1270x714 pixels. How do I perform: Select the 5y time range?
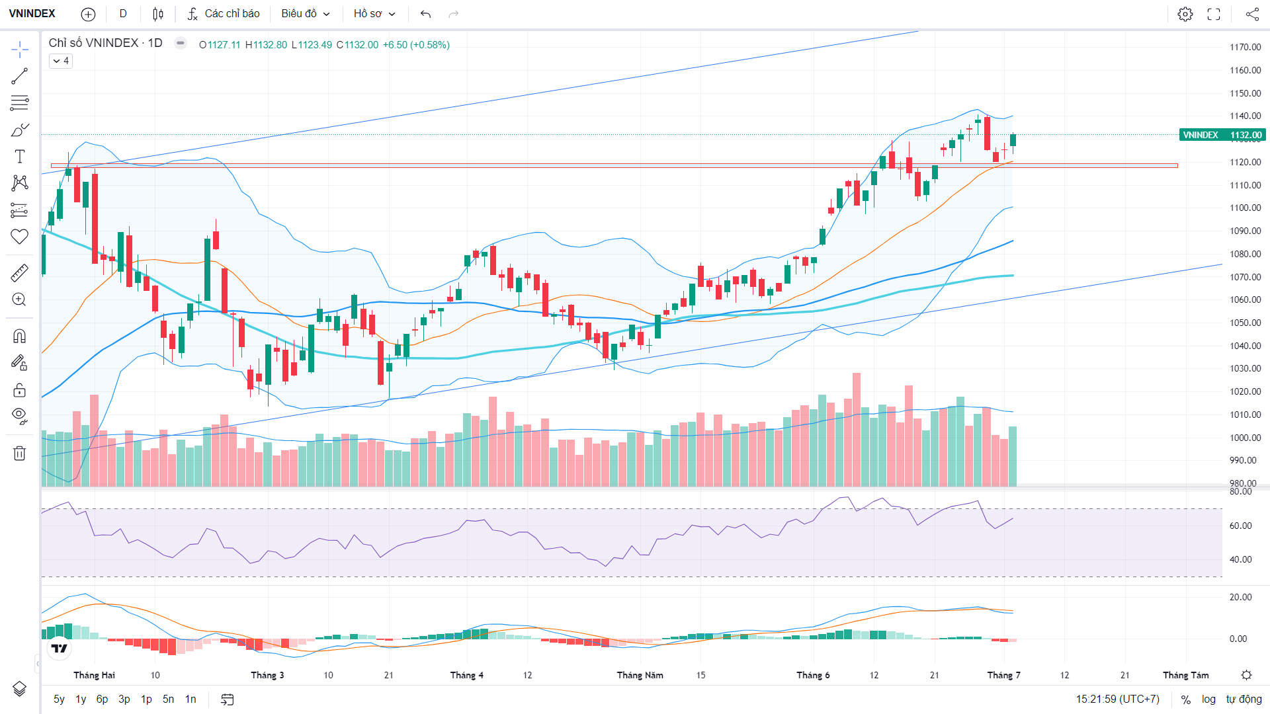59,699
